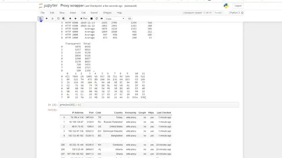Click the Https column header
The width and height of the screenshot is (282, 158).
151,113
